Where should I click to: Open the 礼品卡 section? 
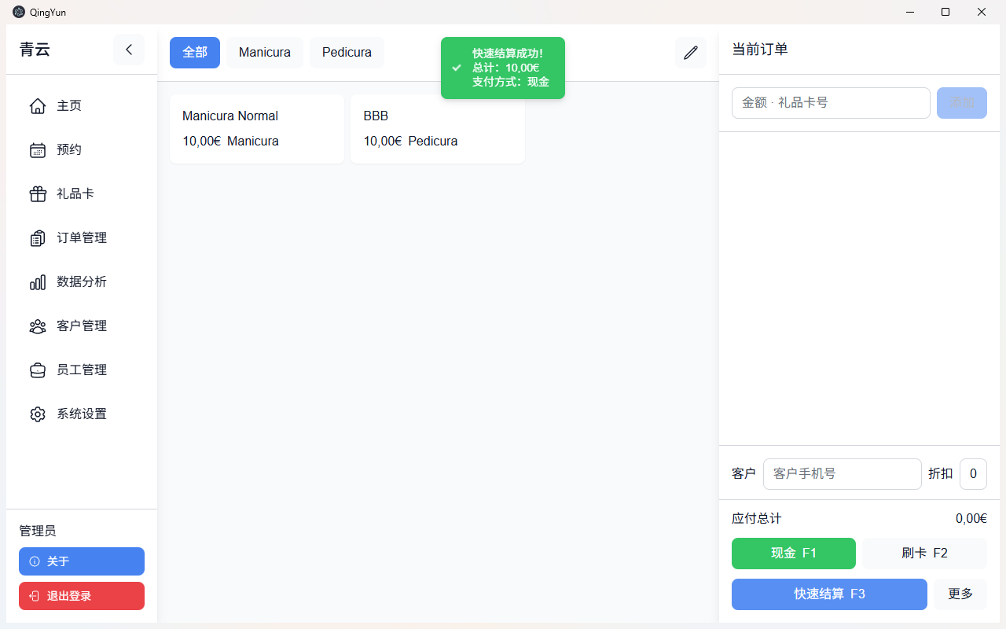[x=82, y=193]
